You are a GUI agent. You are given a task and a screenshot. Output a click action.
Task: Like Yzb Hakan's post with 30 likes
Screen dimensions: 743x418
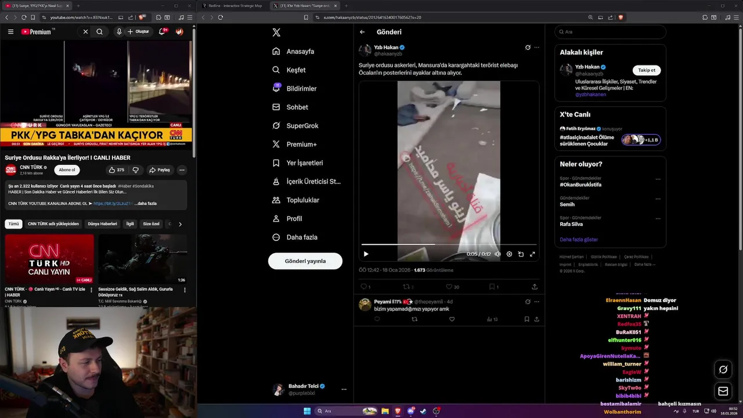[452, 286]
